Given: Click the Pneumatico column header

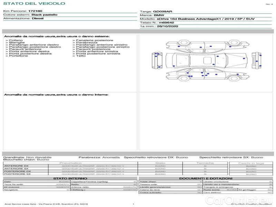Looking at the screenshot, I should tap(71, 163).
